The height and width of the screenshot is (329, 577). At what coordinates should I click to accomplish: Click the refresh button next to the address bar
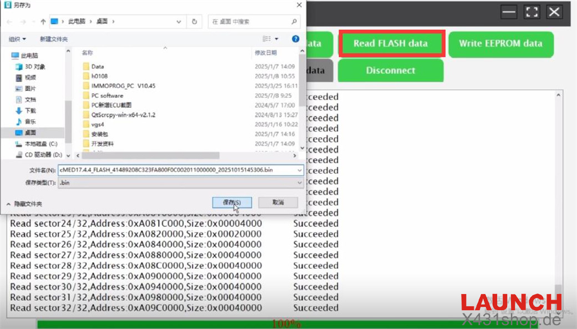tap(194, 22)
